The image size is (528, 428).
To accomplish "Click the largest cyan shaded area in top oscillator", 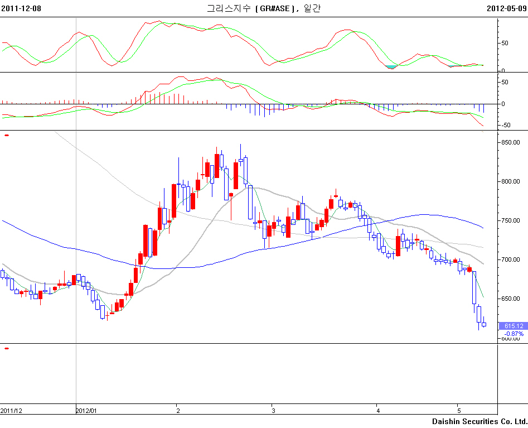I will (391, 67).
